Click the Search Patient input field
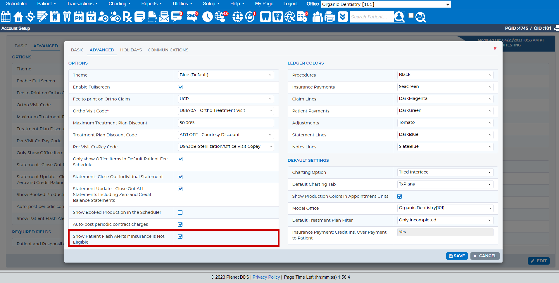This screenshot has width=559, height=283. point(372,17)
